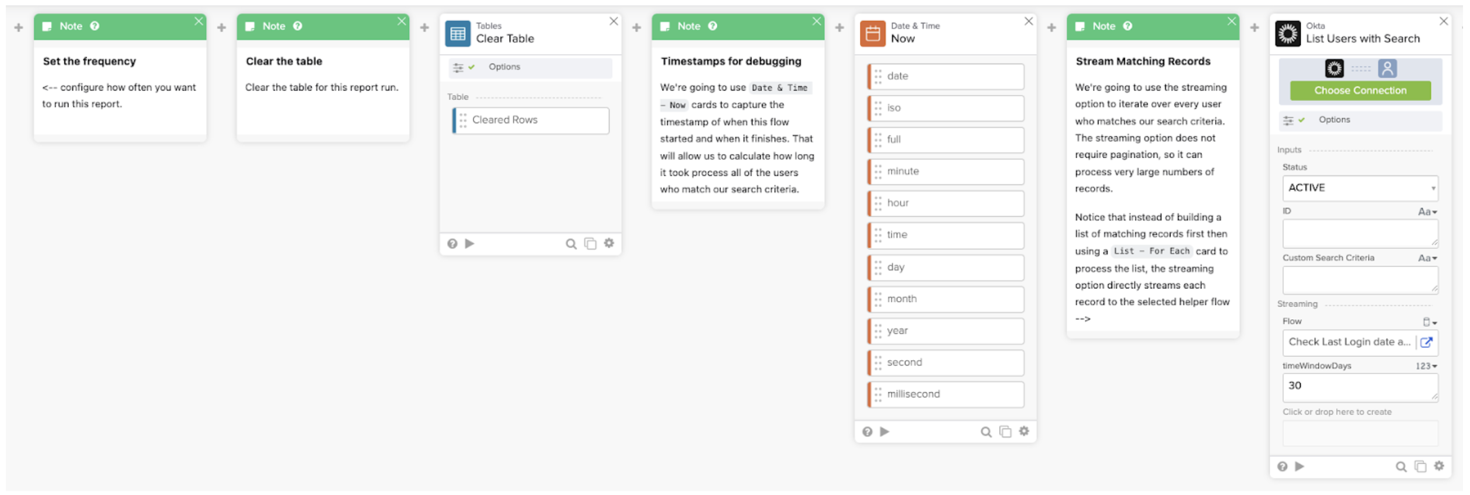The width and height of the screenshot is (1470, 495).
Task: Duplicate the Date & Time Now card
Action: pyautogui.click(x=1005, y=432)
